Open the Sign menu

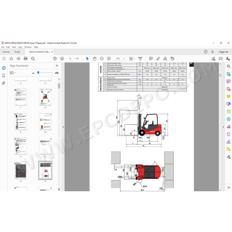point(20,47)
